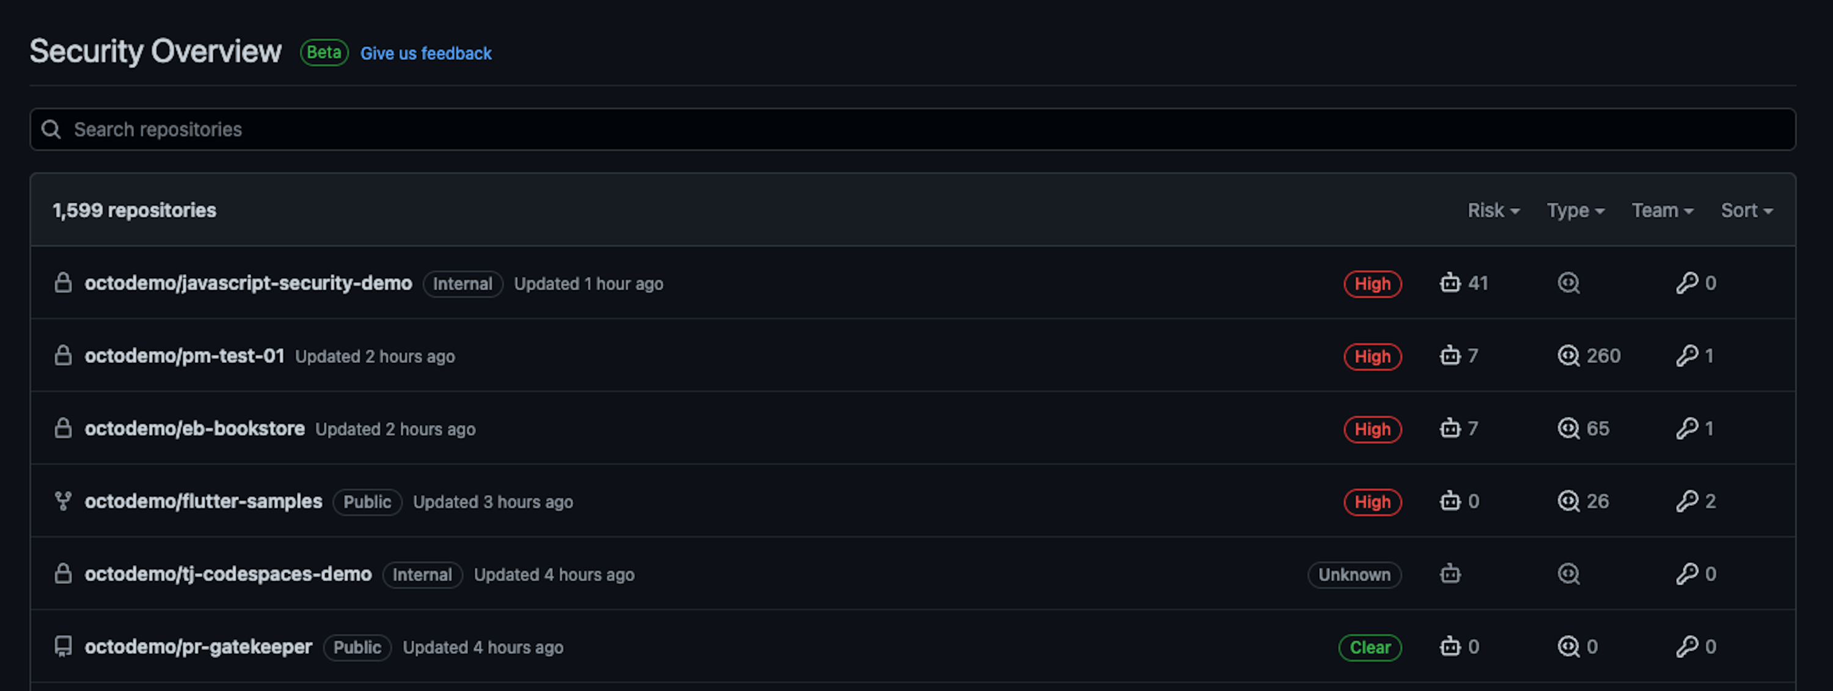Viewport: 1833px width, 691px height.
Task: Follow the Give us feedback link
Action: (x=425, y=53)
